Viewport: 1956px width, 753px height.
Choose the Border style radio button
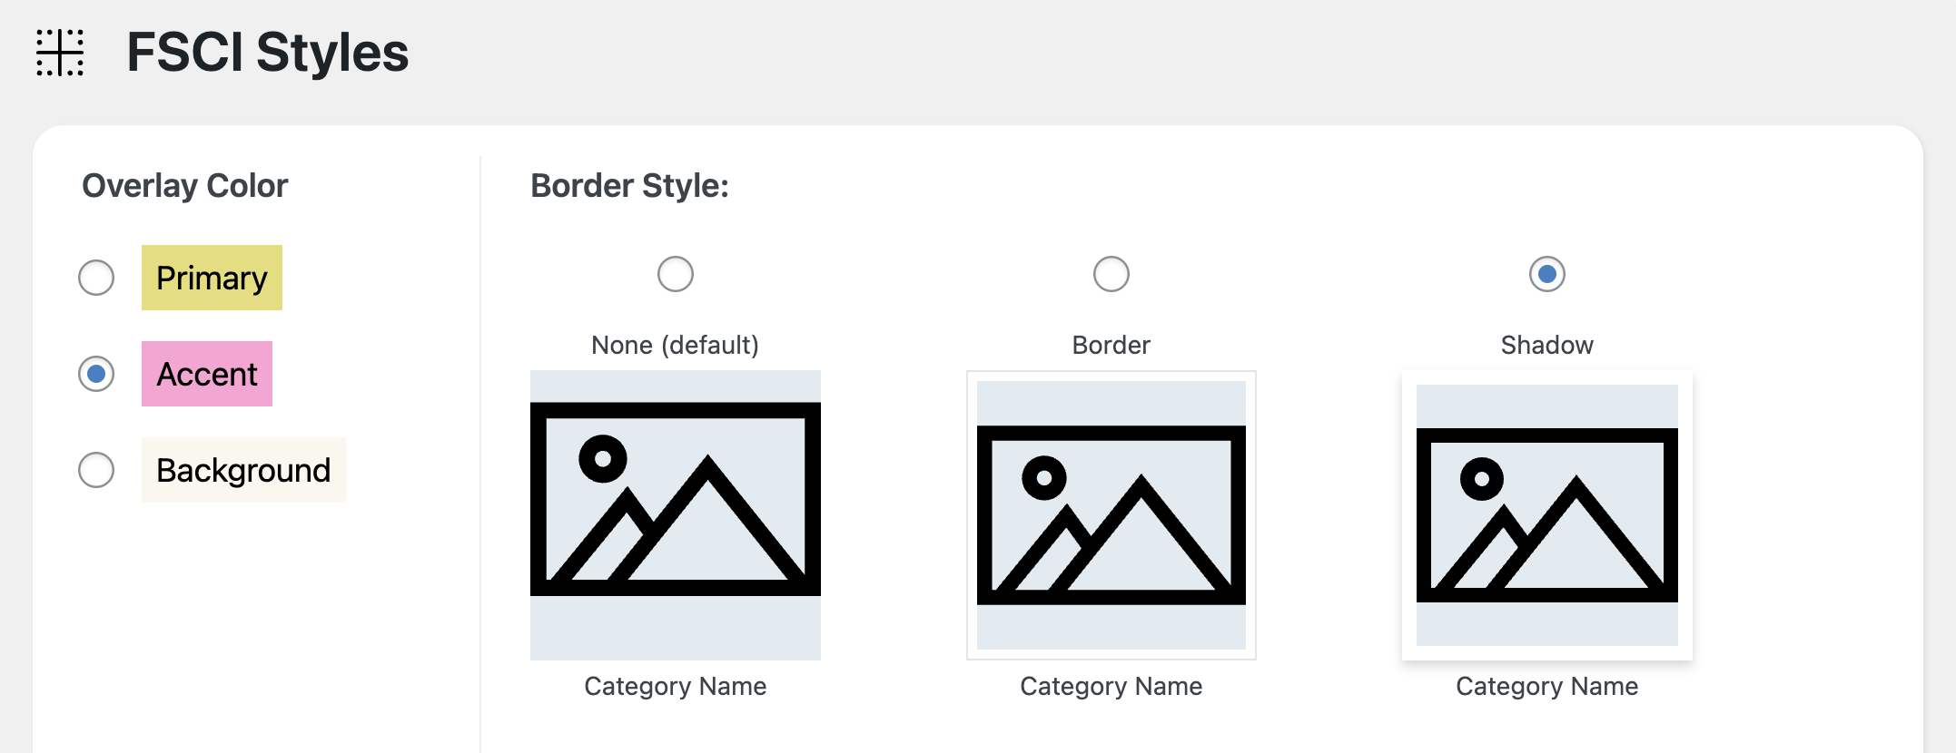click(1111, 274)
